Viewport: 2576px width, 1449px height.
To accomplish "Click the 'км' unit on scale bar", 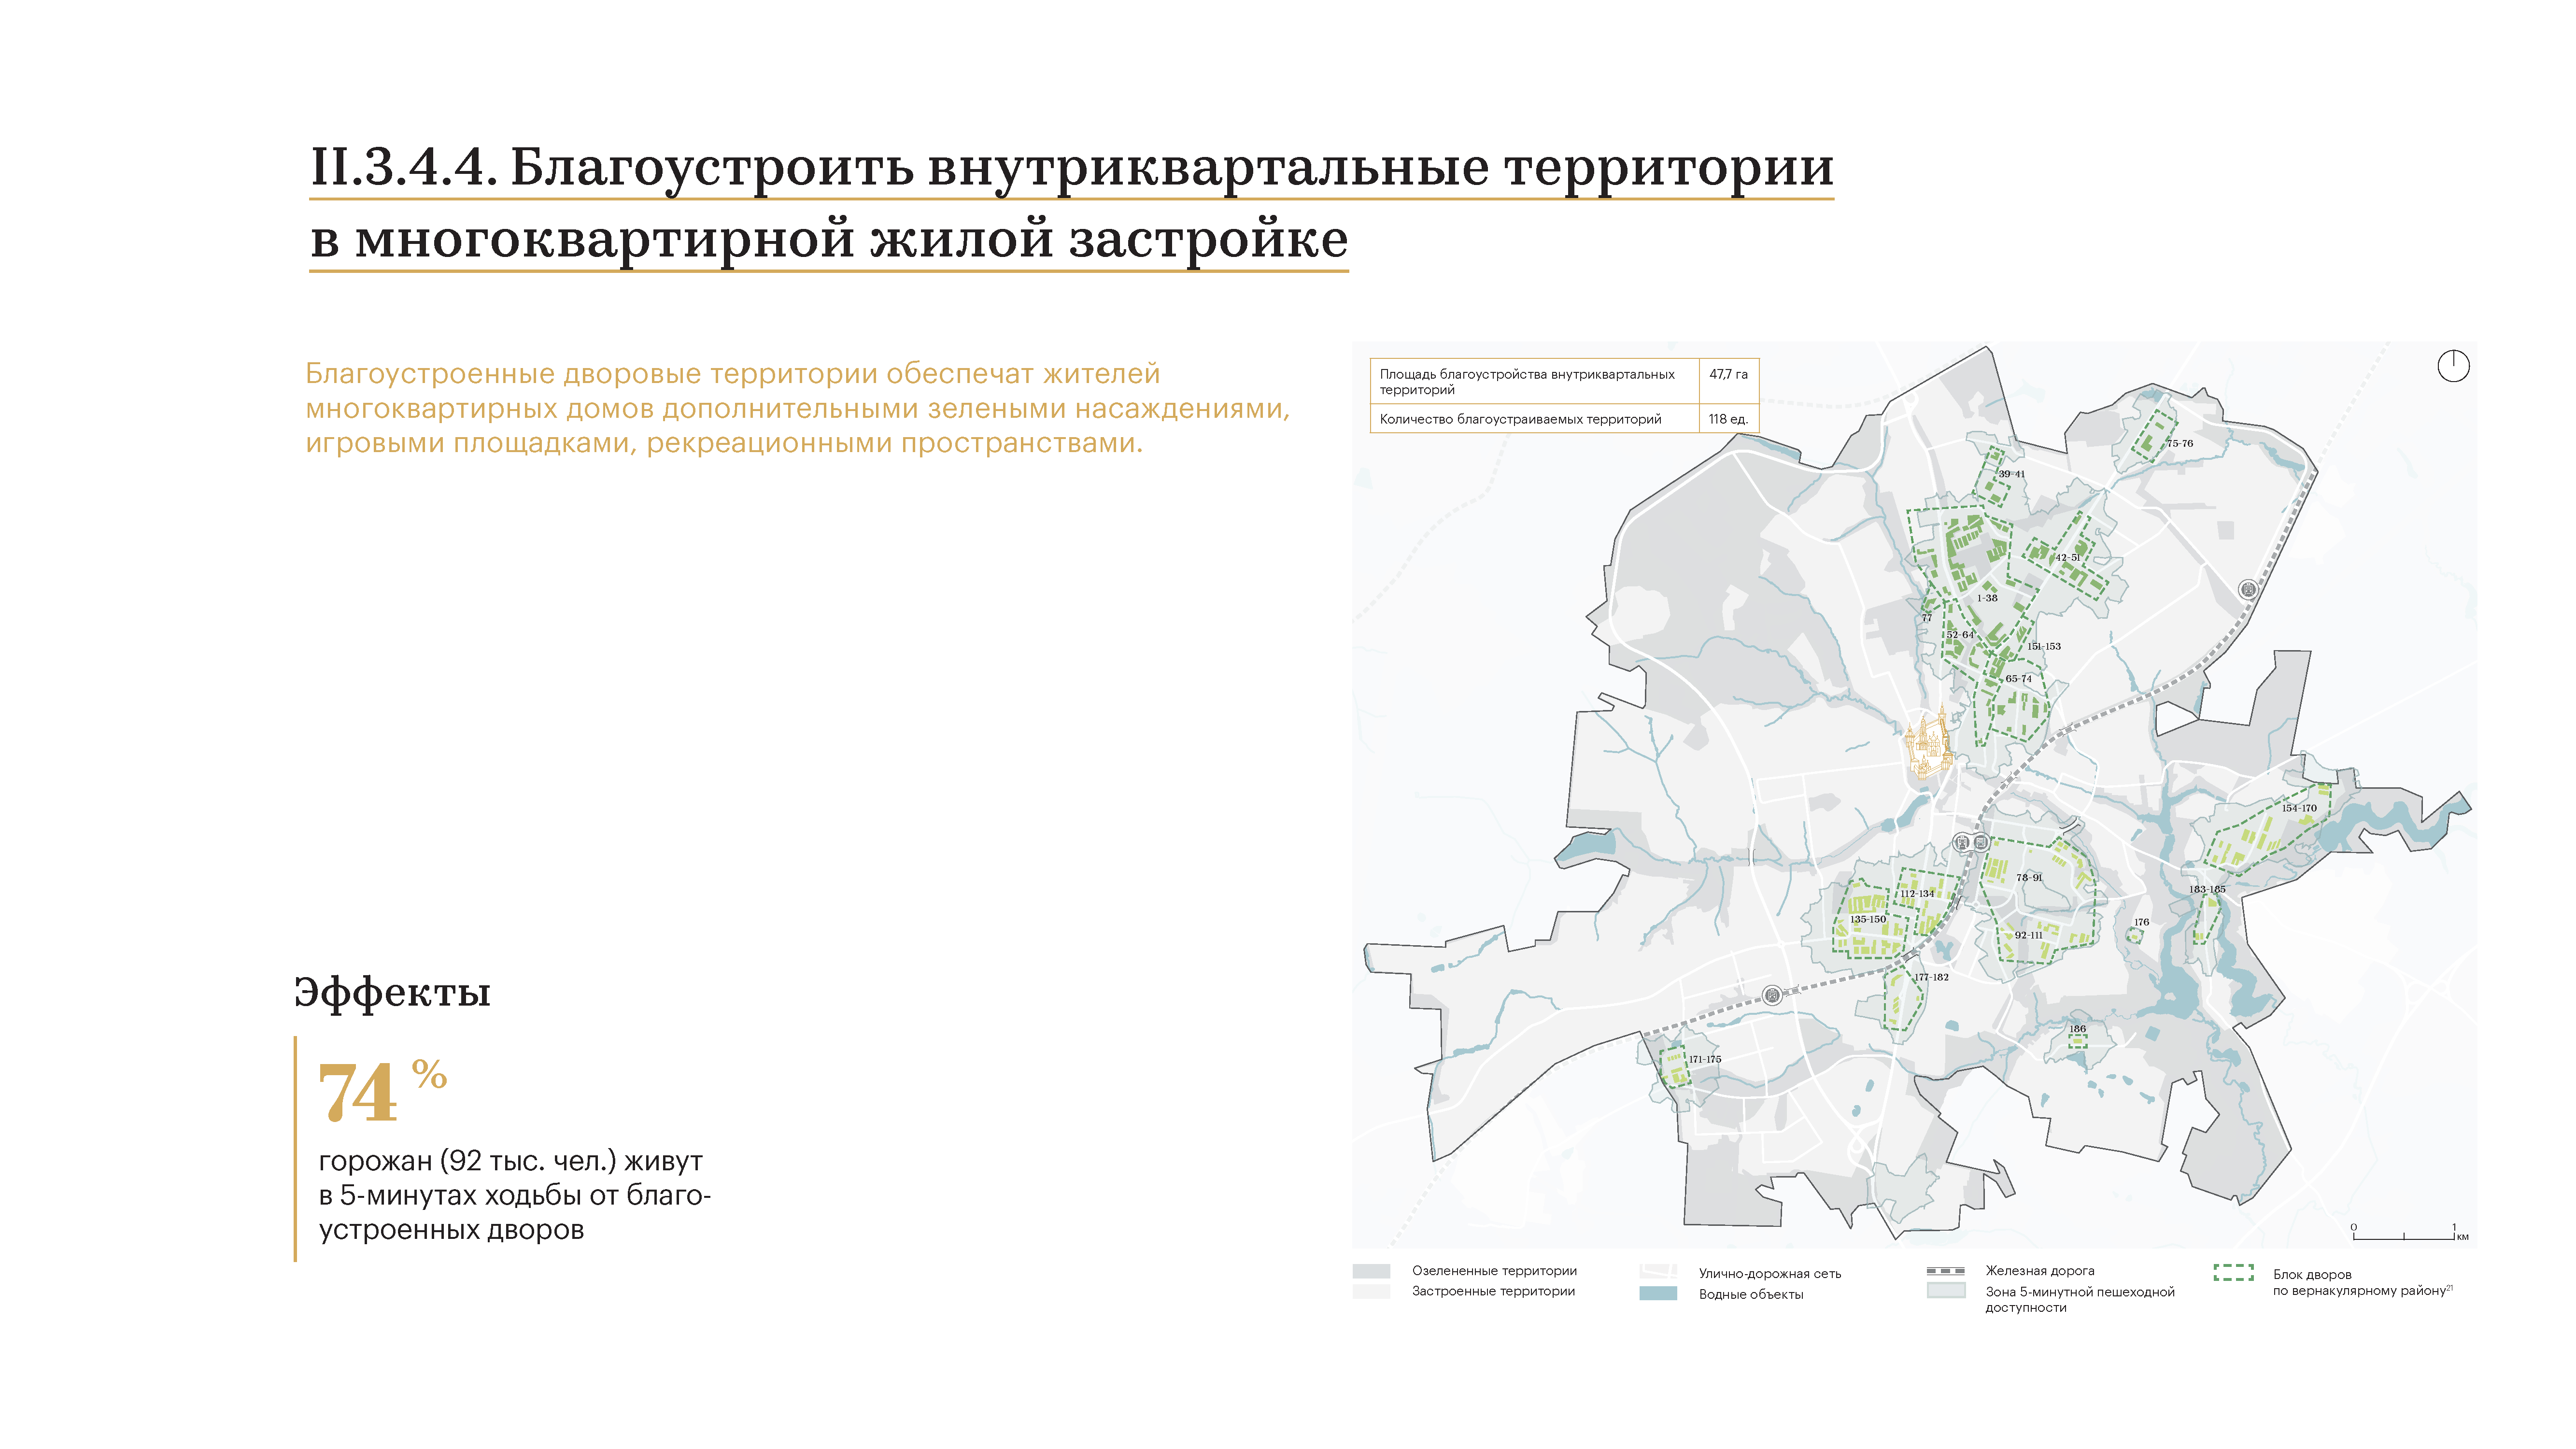I will (2462, 1238).
